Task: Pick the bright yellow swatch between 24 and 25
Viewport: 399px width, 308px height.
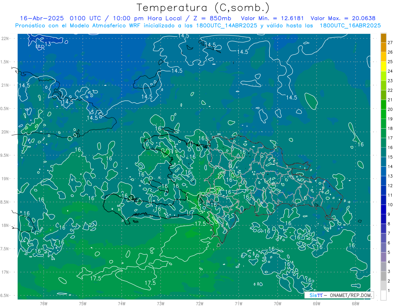Action: [383, 66]
